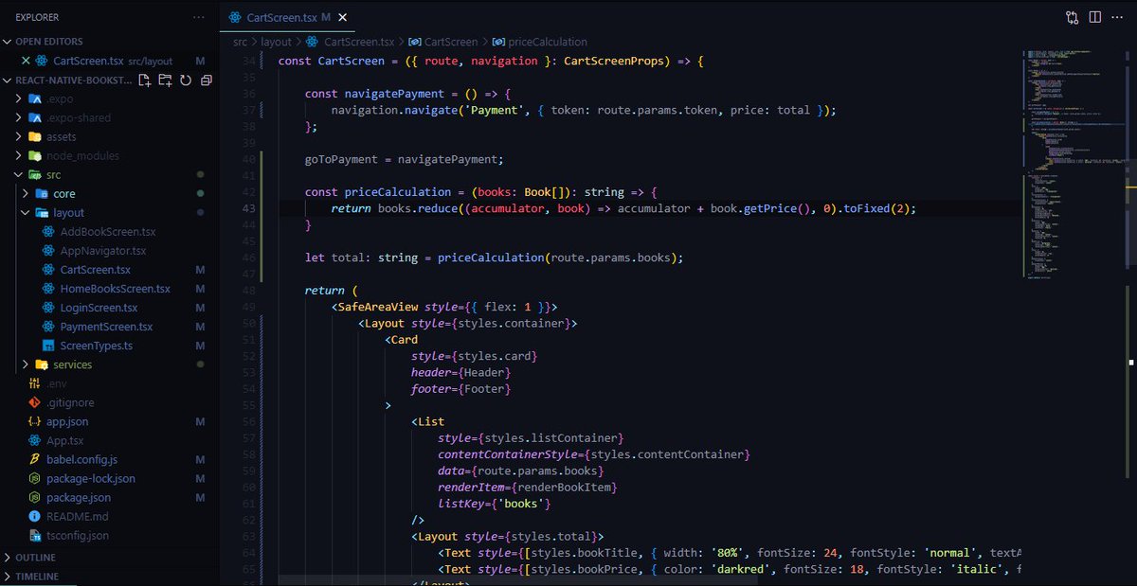The height and width of the screenshot is (586, 1137).
Task: Click the New Folder icon in Explorer
Action: point(166,80)
